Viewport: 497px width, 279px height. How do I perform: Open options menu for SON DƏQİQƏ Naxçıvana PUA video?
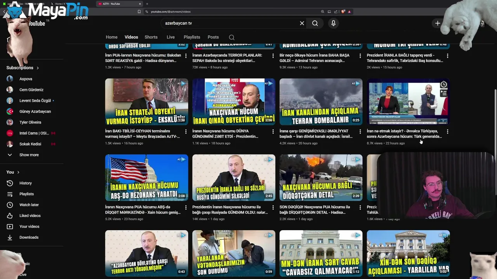point(360,208)
